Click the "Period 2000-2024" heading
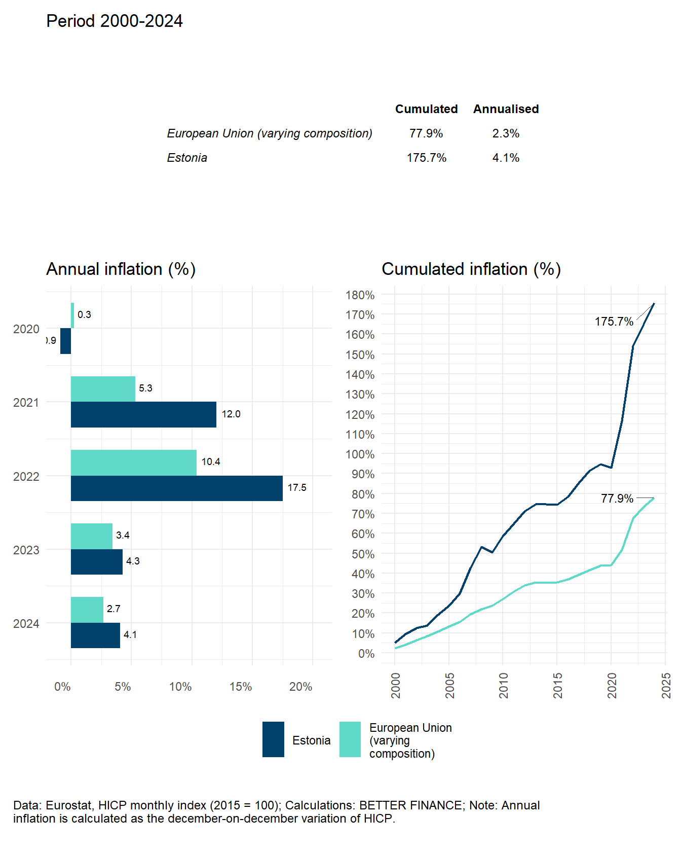The width and height of the screenshot is (681, 852). [x=115, y=21]
